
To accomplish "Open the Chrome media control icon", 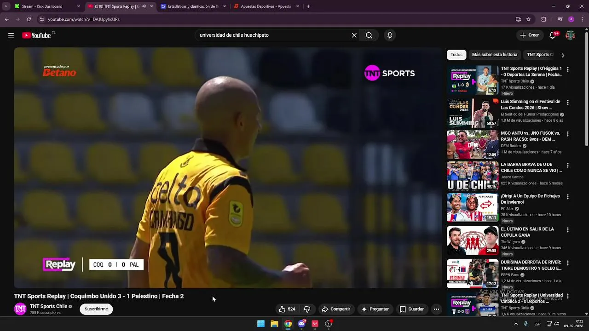I will tap(560, 19).
